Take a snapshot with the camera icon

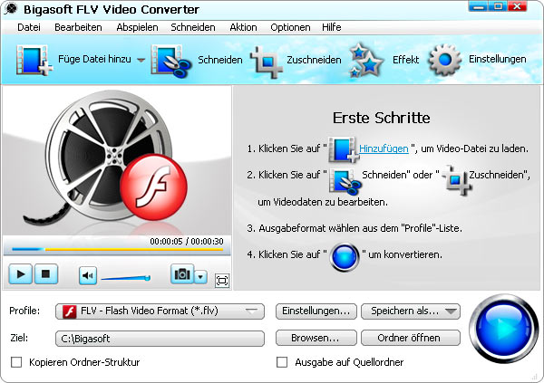pyautogui.click(x=182, y=274)
